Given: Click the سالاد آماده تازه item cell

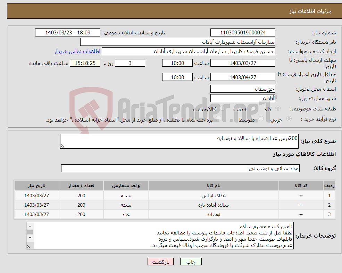Looking at the screenshot, I should 214,205.
